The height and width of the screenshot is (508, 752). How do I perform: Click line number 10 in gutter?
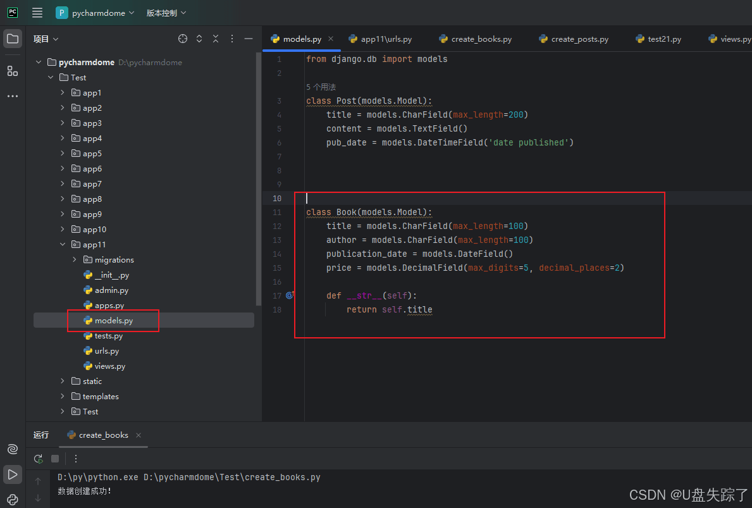click(277, 198)
